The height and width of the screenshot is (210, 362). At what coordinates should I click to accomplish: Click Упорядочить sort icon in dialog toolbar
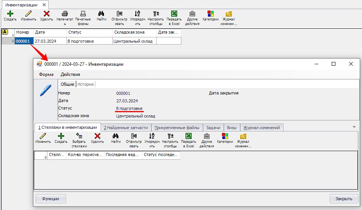click(152, 136)
